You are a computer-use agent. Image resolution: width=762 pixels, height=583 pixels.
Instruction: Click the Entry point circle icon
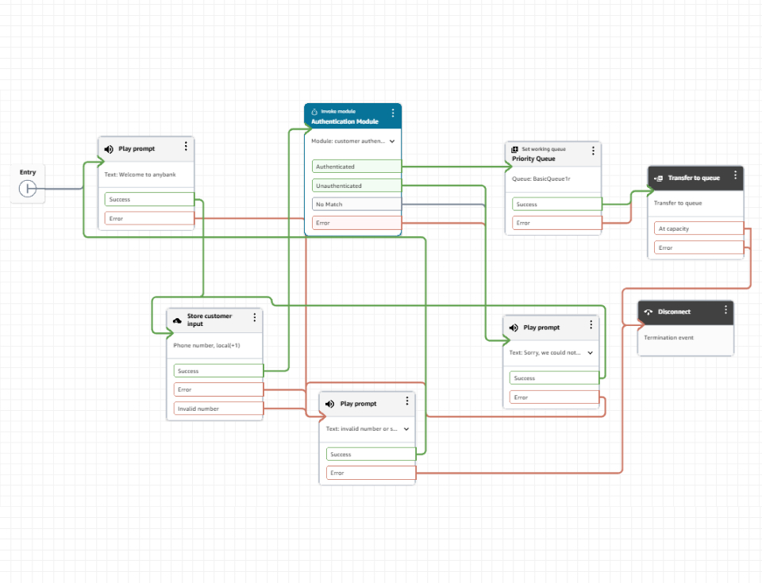(x=28, y=188)
